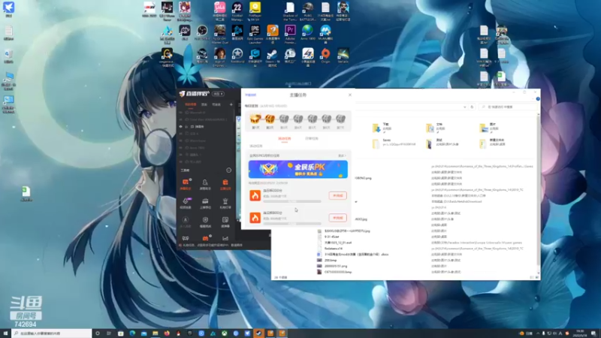This screenshot has height=338, width=601.
Task: Click the refresh button in file explorer
Action: [472, 107]
